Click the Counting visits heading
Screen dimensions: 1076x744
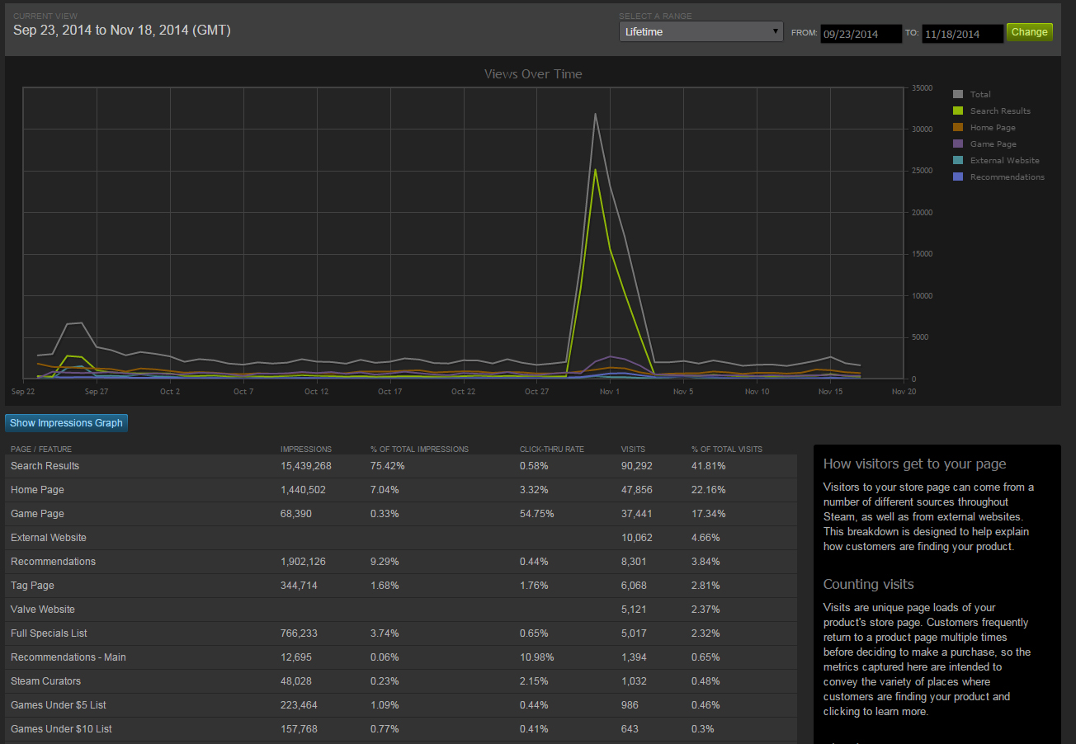pyautogui.click(x=868, y=585)
